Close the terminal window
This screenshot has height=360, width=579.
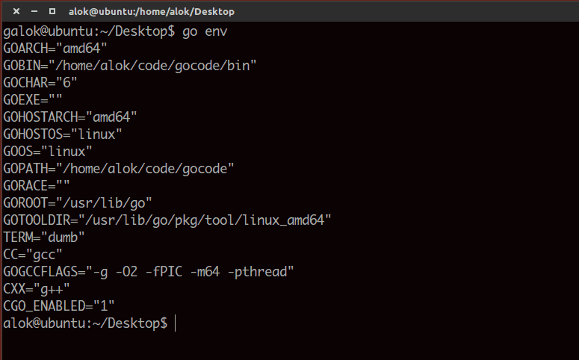click(16, 11)
